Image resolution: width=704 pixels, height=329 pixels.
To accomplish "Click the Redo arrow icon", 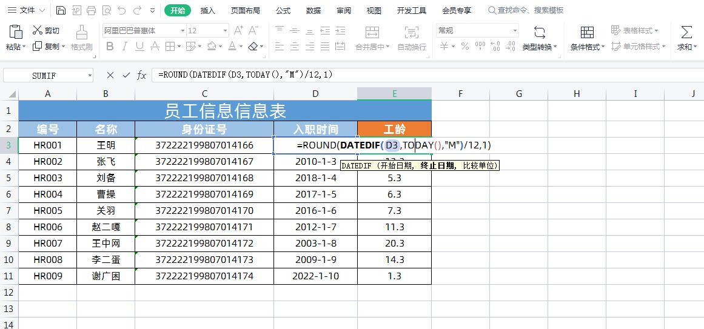I will pos(138,10).
